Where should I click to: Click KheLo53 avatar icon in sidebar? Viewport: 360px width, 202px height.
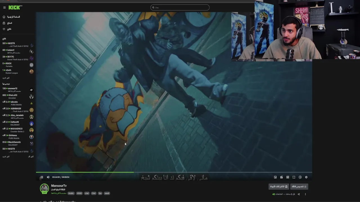click(31, 97)
